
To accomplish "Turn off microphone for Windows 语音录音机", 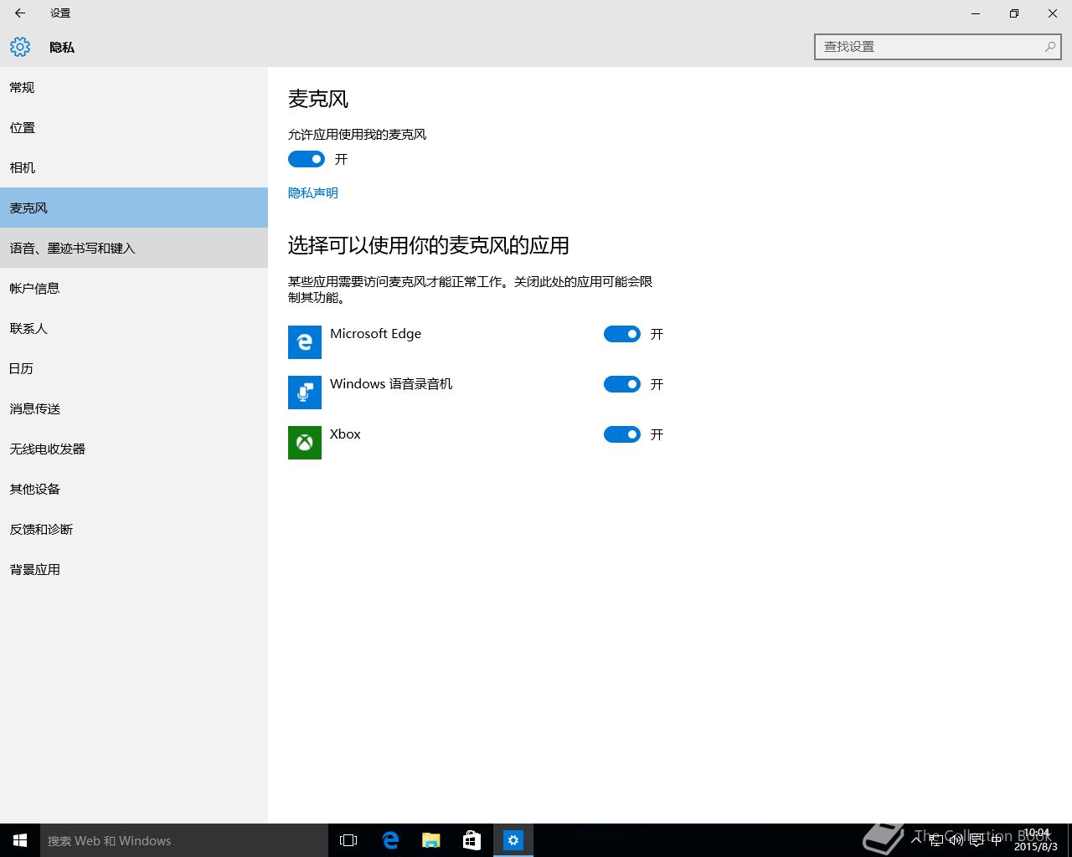I will (622, 384).
